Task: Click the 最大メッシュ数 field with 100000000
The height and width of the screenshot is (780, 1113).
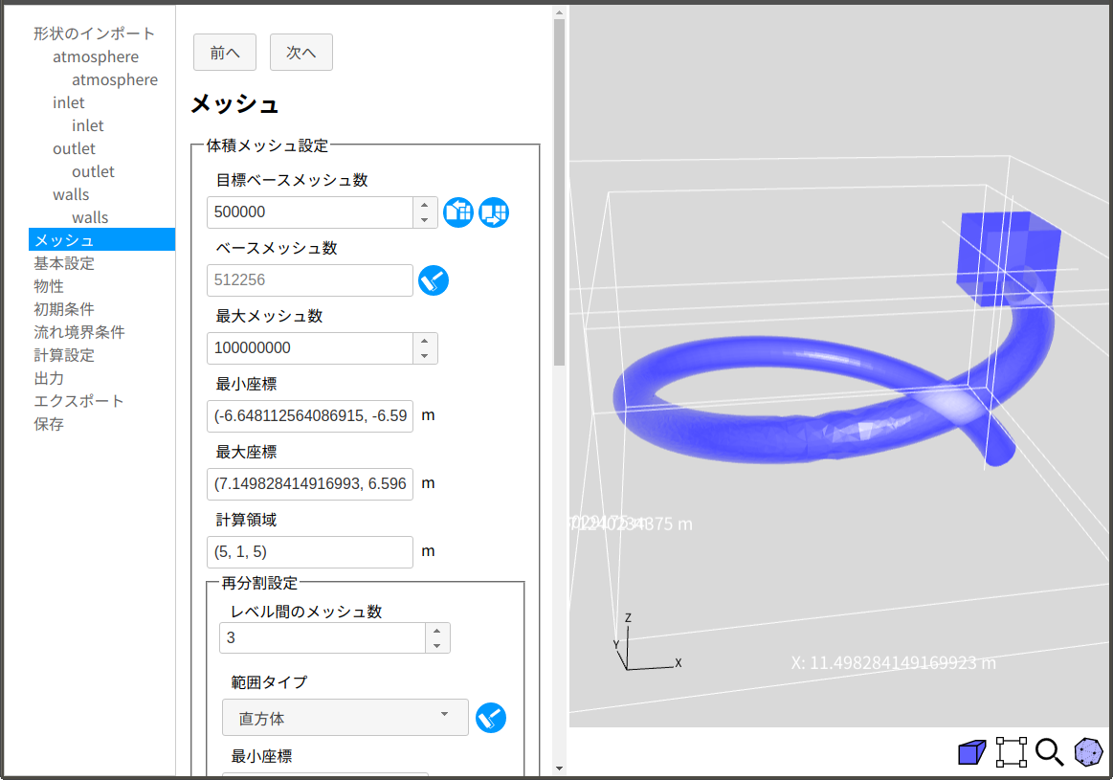Action: [310, 347]
